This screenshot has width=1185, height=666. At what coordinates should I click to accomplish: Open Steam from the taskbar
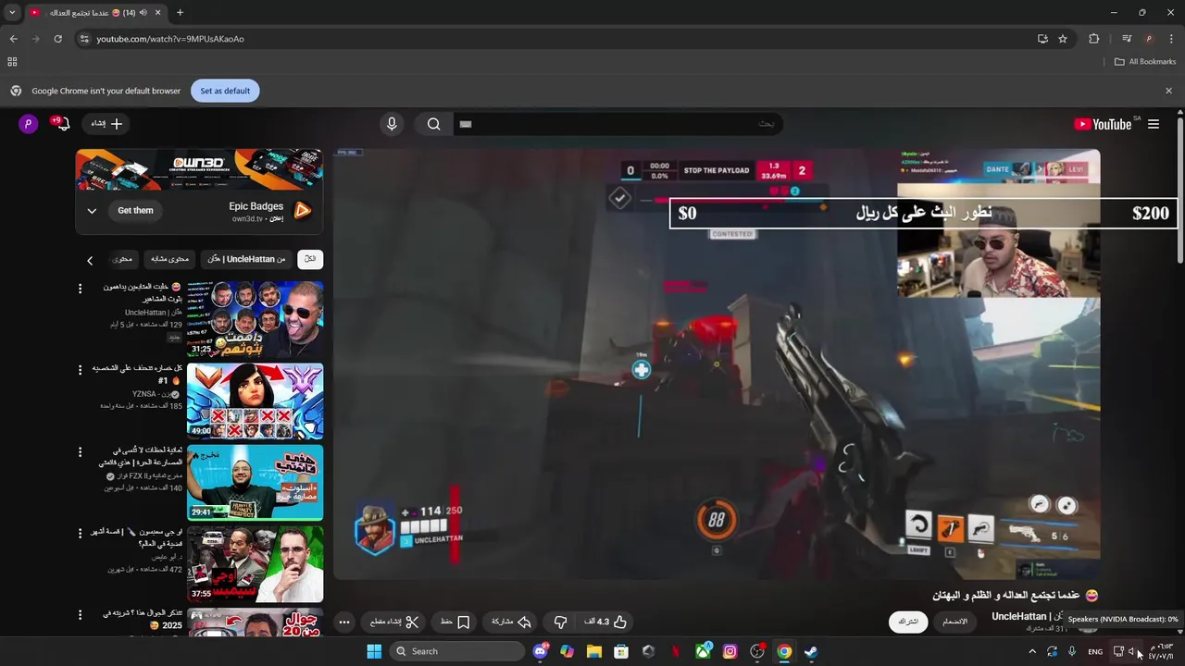pyautogui.click(x=811, y=651)
